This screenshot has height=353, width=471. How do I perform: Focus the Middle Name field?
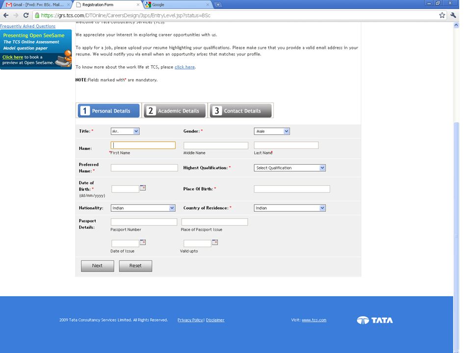click(x=216, y=145)
